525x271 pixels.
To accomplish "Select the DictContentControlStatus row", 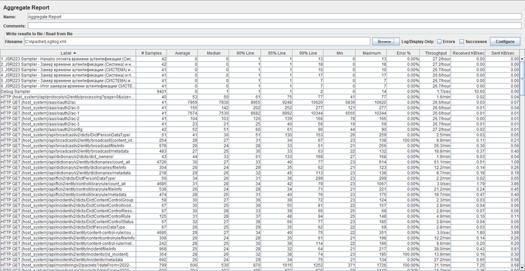I will click(x=260, y=221).
